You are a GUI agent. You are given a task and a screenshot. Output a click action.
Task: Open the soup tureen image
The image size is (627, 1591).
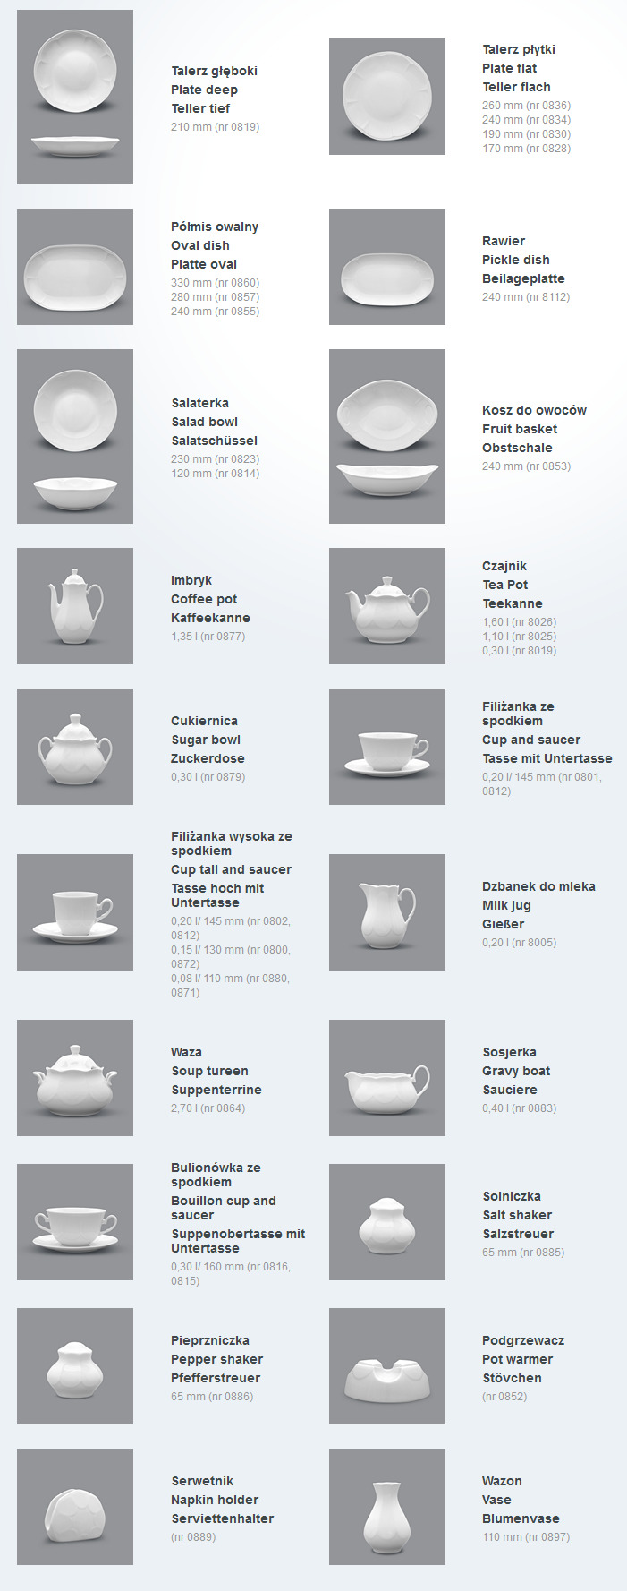[75, 1078]
